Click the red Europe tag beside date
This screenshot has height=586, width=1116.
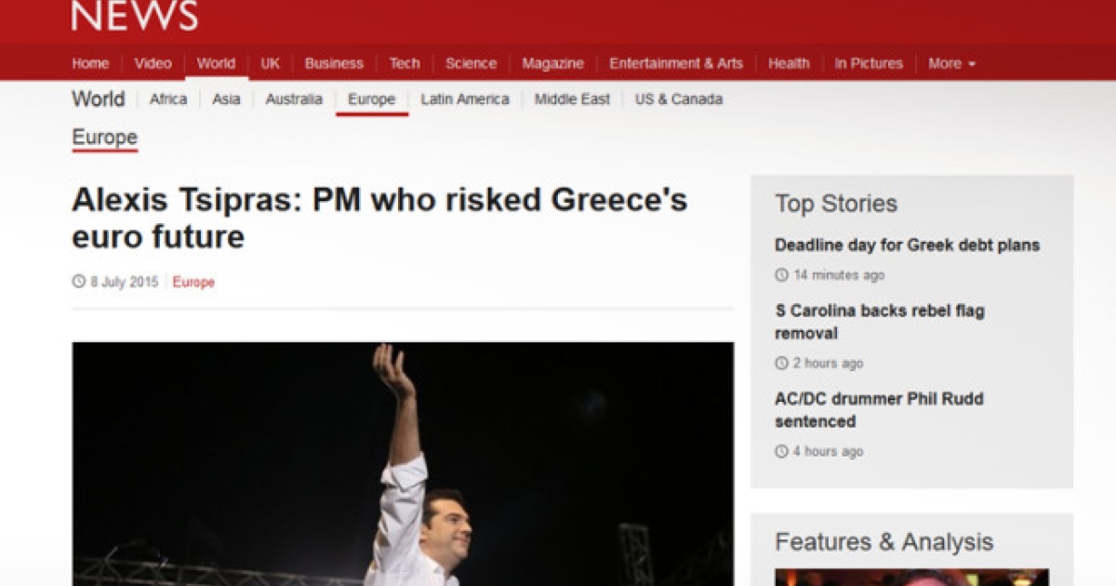(x=193, y=282)
